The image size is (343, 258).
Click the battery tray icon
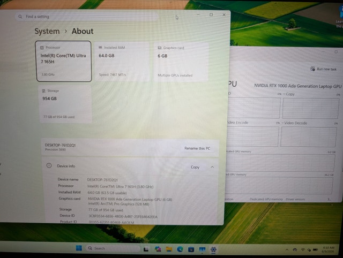pos(315,249)
